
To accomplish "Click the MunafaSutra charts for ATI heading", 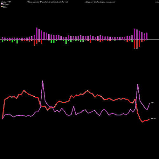I will (x=48, y=2).
